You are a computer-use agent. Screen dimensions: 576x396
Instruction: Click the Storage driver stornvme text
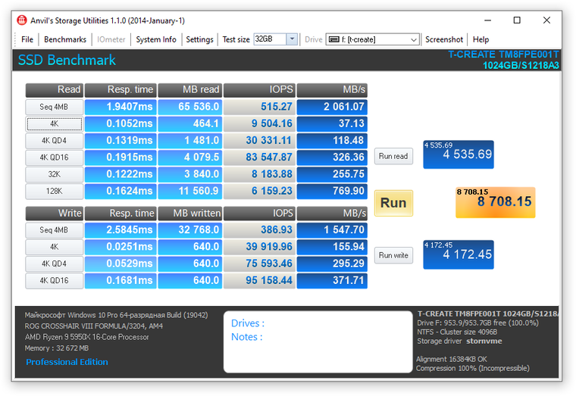459,341
